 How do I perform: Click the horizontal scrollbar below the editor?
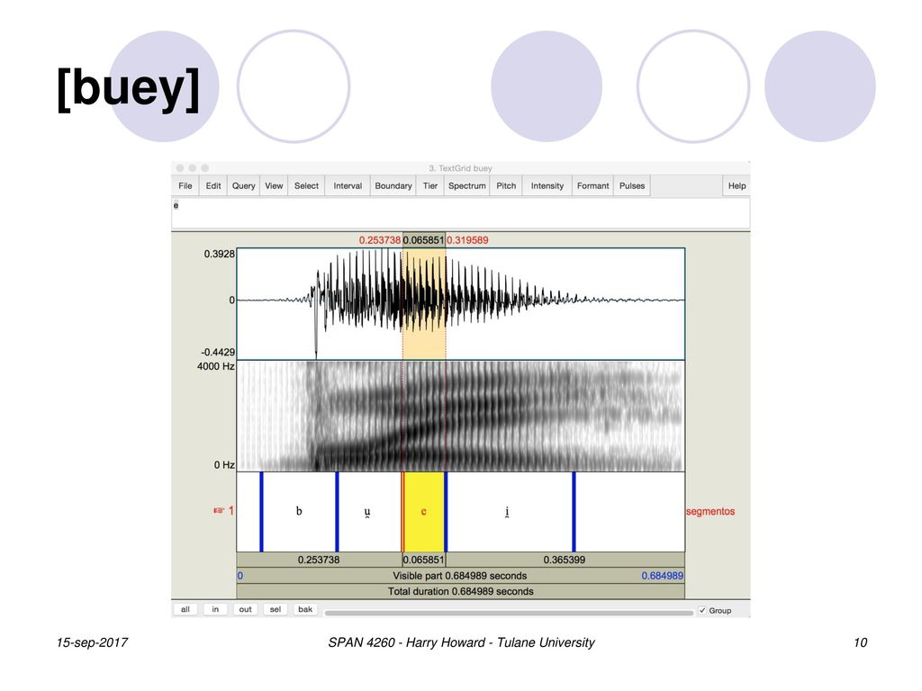point(510,612)
